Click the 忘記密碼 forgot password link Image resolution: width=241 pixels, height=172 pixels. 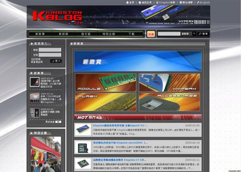tap(36, 59)
